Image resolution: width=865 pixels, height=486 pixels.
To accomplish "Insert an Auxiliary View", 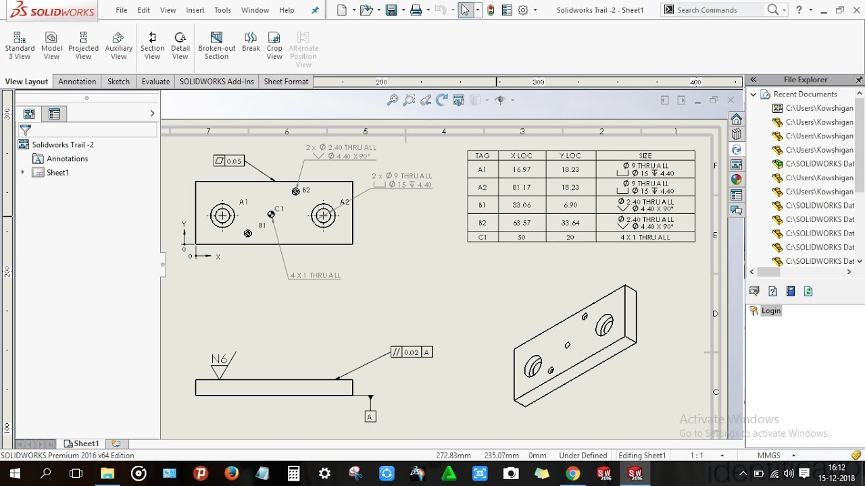I will (x=118, y=46).
